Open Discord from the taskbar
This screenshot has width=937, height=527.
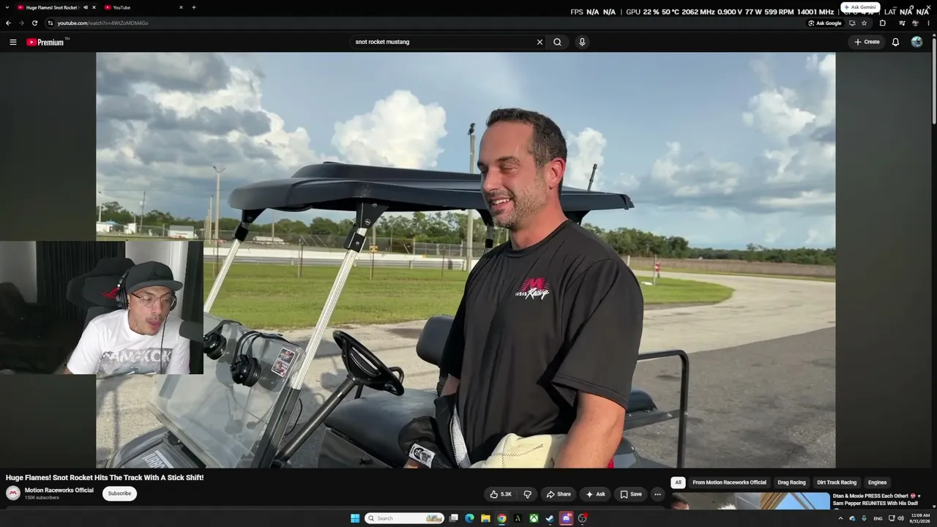tap(566, 518)
